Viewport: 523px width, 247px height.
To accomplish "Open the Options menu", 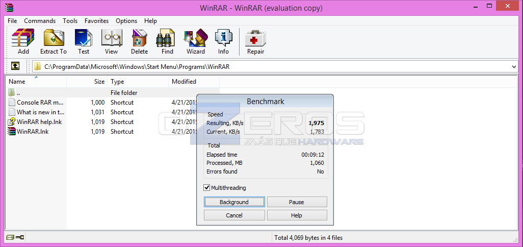I will [x=126, y=21].
